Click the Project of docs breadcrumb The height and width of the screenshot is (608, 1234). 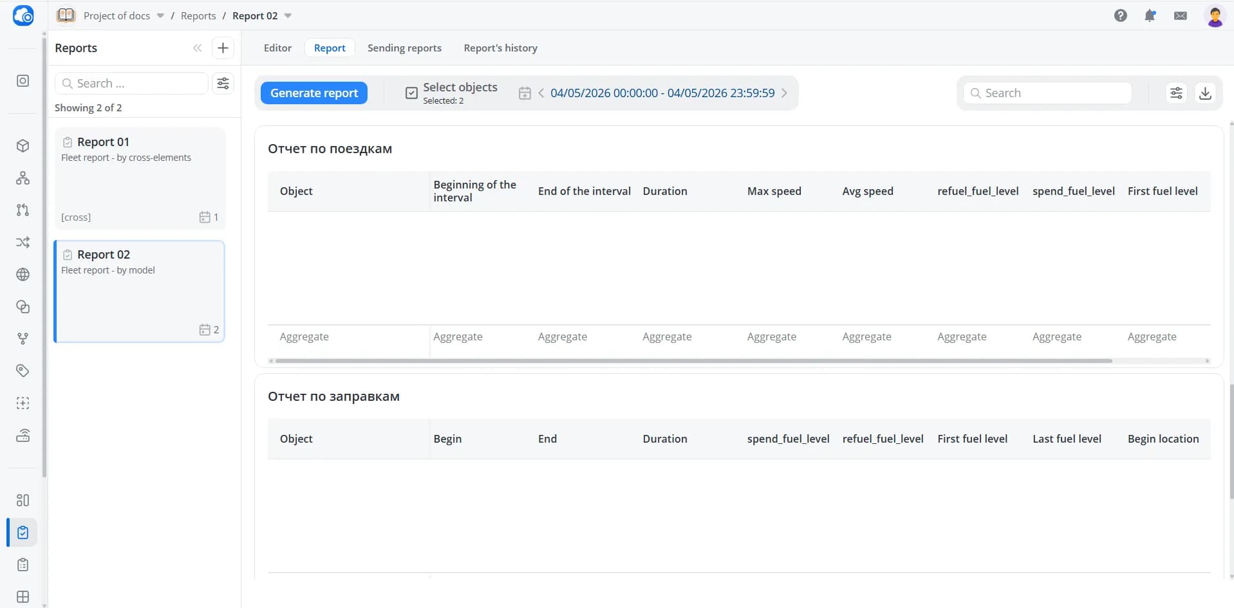[117, 15]
